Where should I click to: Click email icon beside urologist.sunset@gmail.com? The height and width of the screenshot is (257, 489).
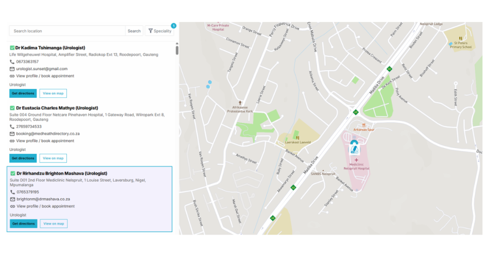coord(12,69)
